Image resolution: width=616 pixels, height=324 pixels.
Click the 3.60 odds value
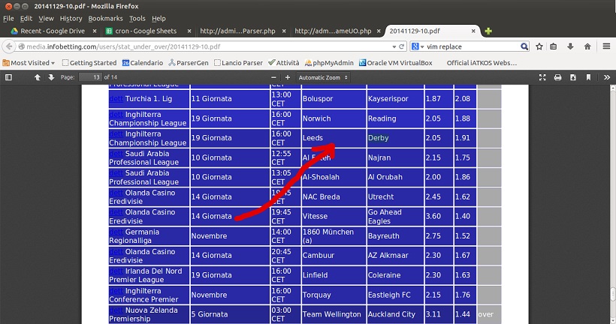[x=433, y=217]
